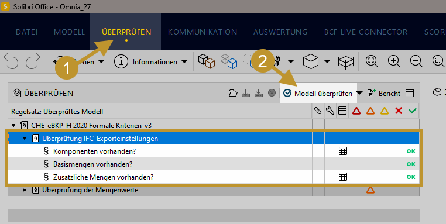Image resolution: width=446 pixels, height=224 pixels.
Task: Click the transparent blue box icon
Action: pos(229,61)
